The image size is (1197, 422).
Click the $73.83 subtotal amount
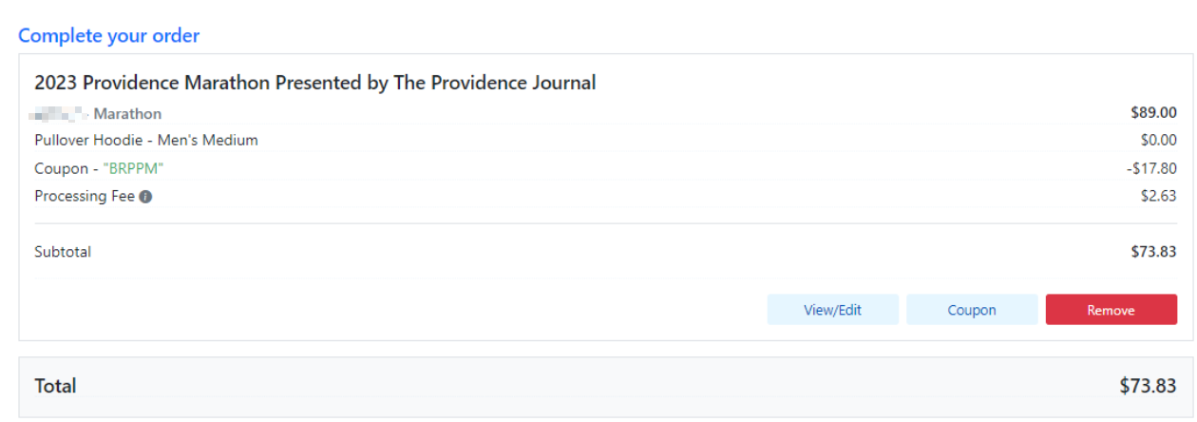[x=1153, y=252]
